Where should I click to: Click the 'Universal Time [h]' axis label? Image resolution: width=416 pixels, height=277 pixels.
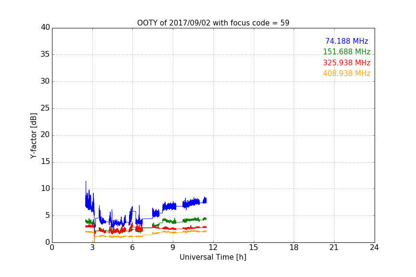pos(213,257)
